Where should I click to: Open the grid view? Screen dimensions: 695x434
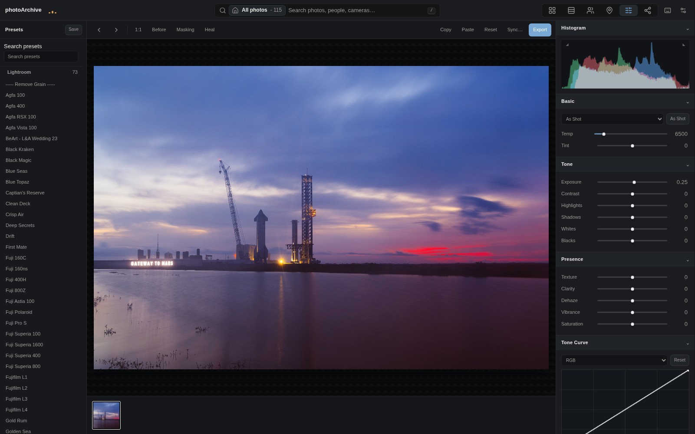click(x=552, y=10)
